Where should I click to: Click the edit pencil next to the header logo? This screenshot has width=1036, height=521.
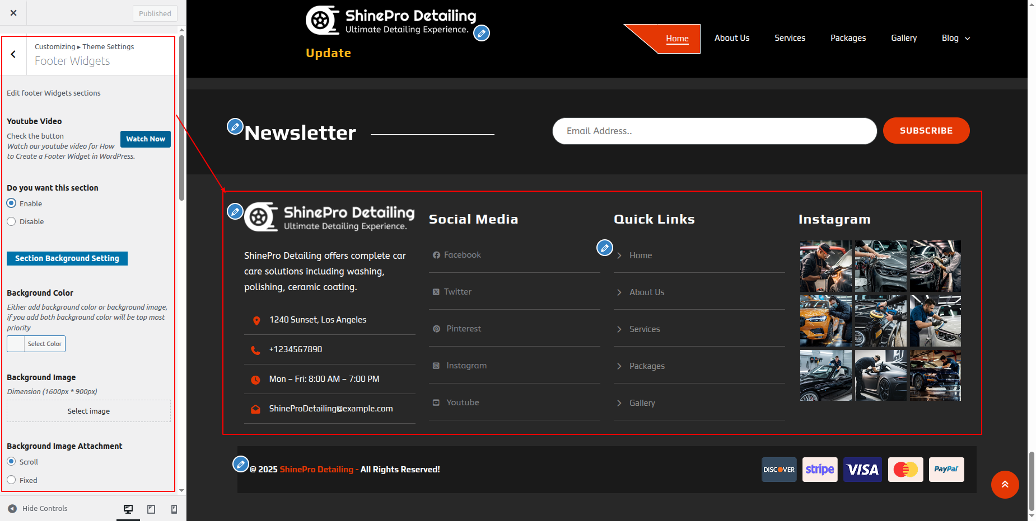coord(481,34)
